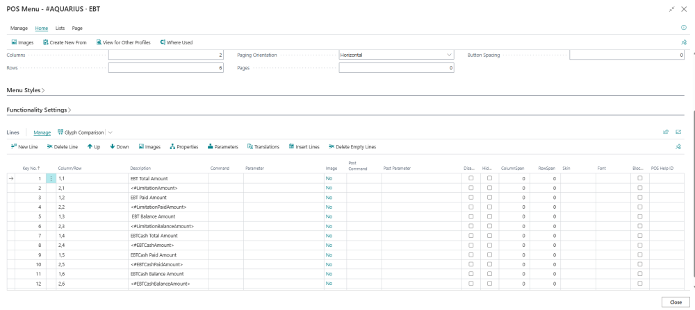Switch to the Lists menu tab
The image size is (695, 310).
point(60,28)
